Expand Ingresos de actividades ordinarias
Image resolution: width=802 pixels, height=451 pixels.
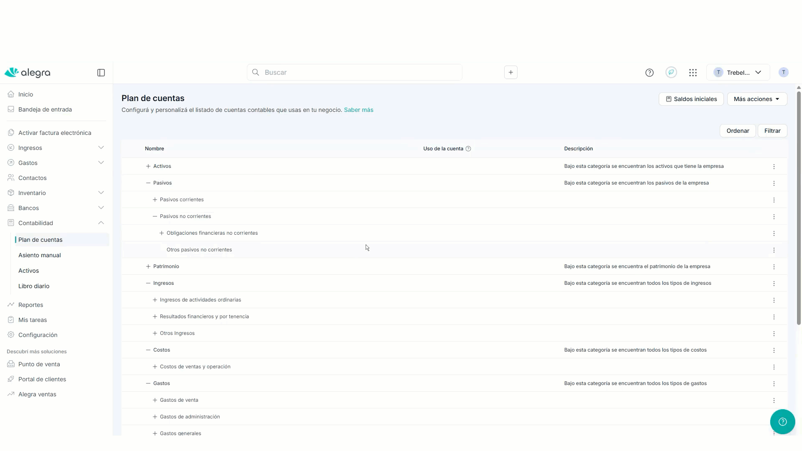(x=155, y=300)
